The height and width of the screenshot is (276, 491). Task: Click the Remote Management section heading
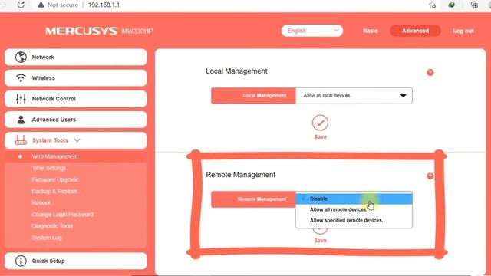(240, 175)
